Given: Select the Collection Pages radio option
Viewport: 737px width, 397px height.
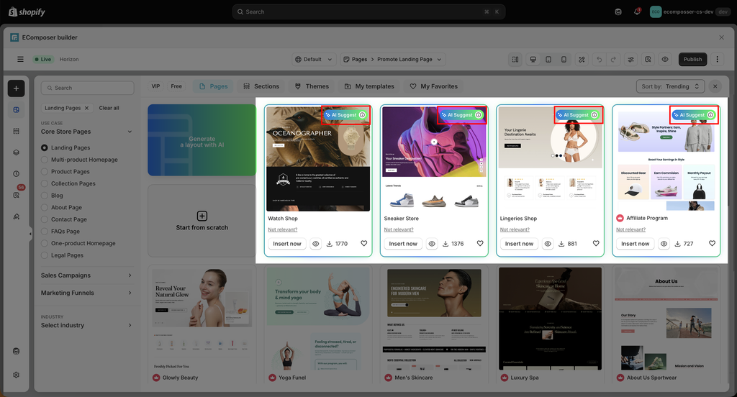Looking at the screenshot, I should (x=44, y=183).
